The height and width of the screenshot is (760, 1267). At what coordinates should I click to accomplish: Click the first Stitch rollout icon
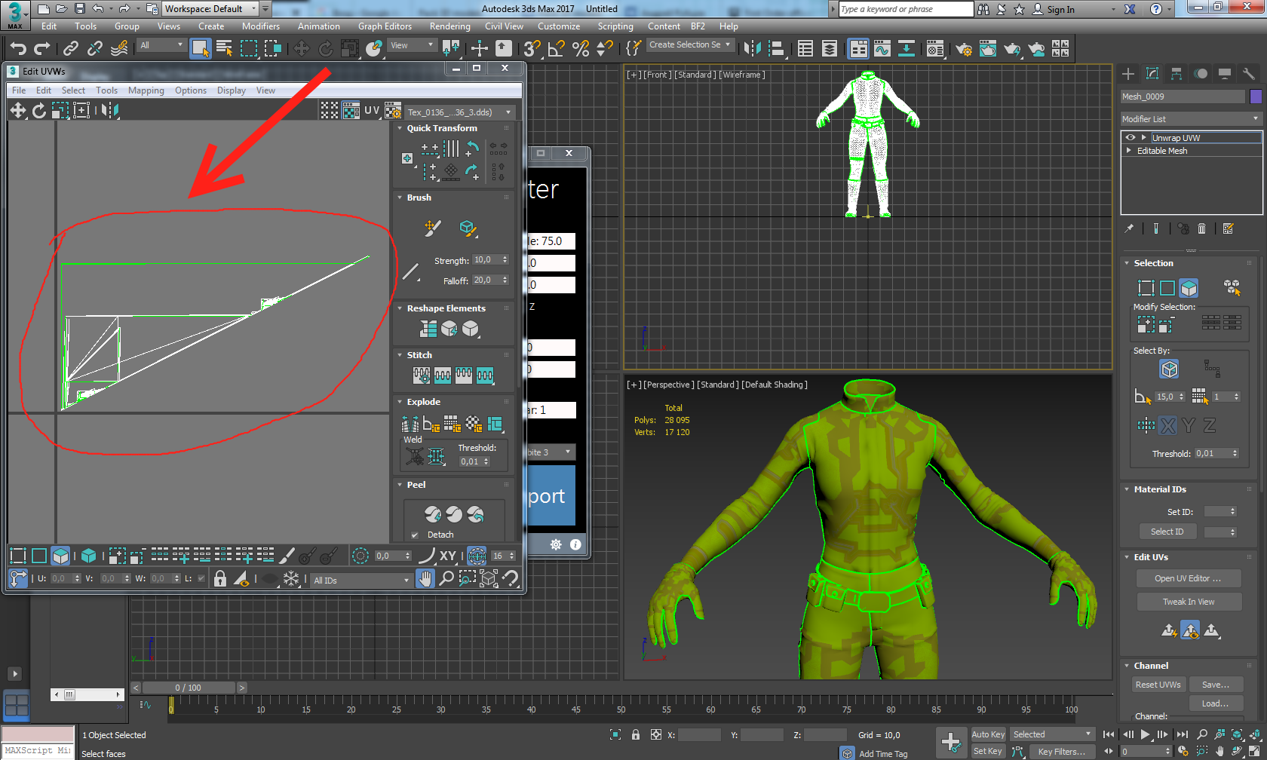tap(422, 375)
